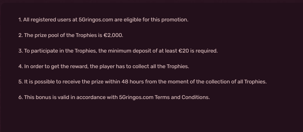Click the words "This bonus is valid"
The width and height of the screenshot is (303, 132).
(x=45, y=98)
